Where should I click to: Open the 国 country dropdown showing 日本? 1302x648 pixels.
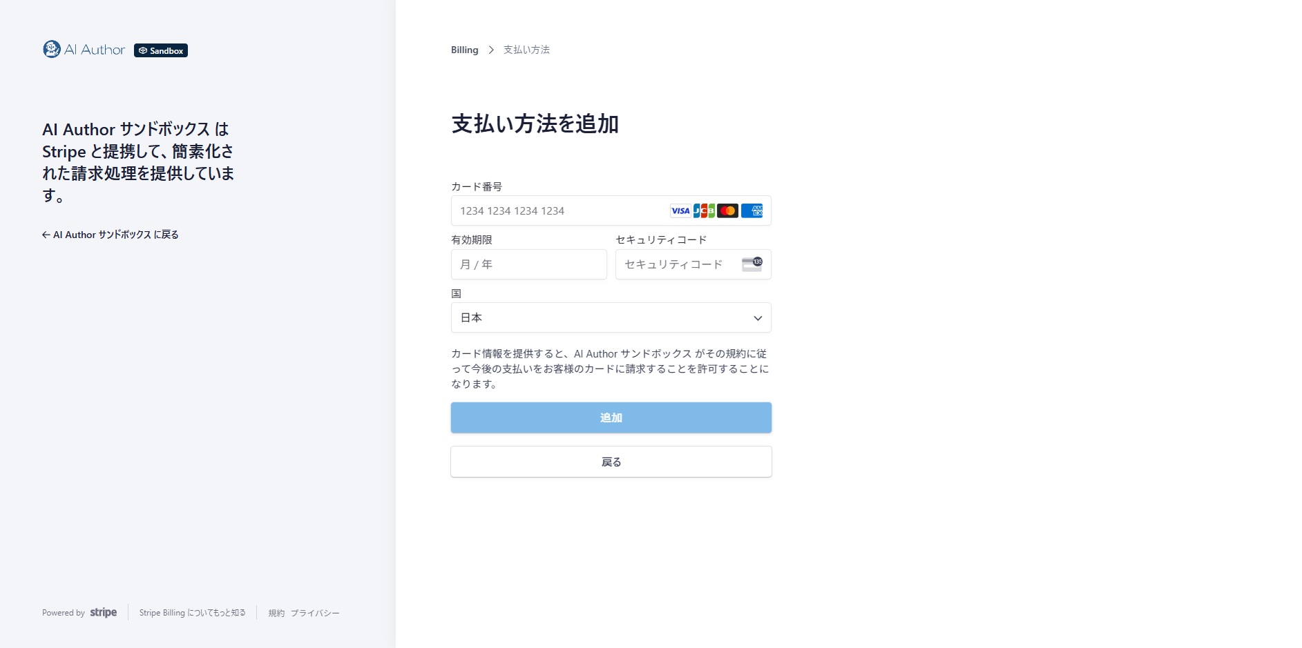[x=611, y=318]
